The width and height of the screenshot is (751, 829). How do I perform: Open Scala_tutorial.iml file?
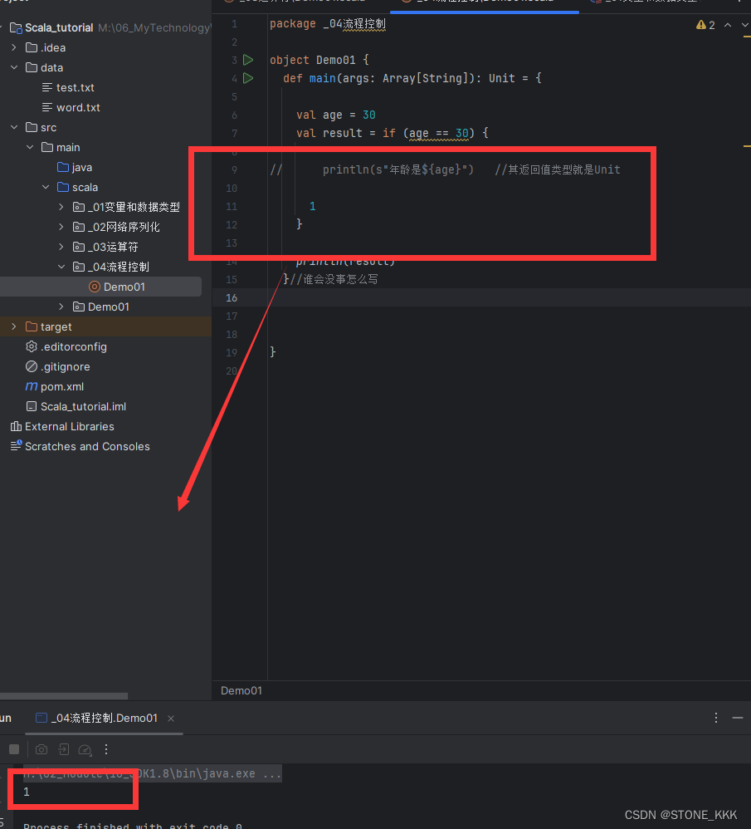pos(76,406)
